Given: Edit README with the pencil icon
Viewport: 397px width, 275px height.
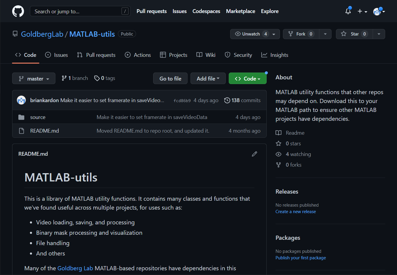Looking at the screenshot, I should (x=254, y=154).
